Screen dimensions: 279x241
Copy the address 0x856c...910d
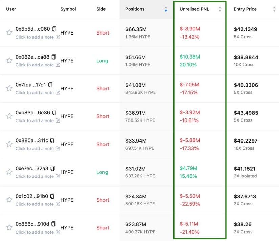tap(54, 224)
